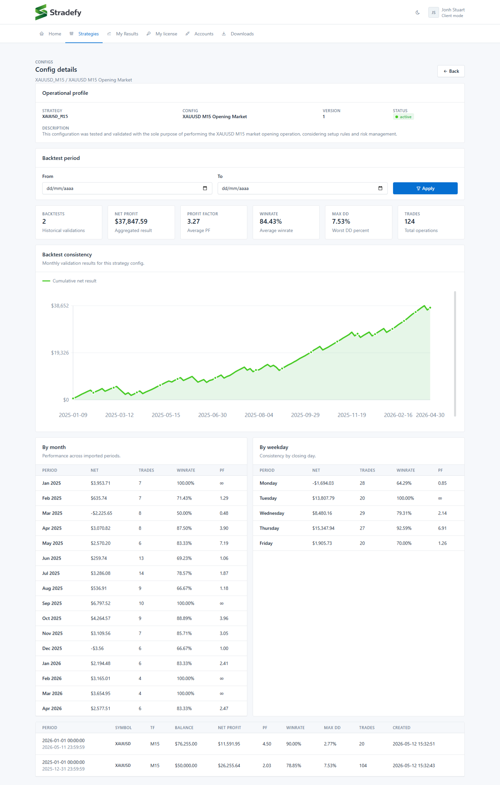Select the Max DD 7.53% card
Image resolution: width=500 pixels, height=785 pixels.
coord(359,222)
